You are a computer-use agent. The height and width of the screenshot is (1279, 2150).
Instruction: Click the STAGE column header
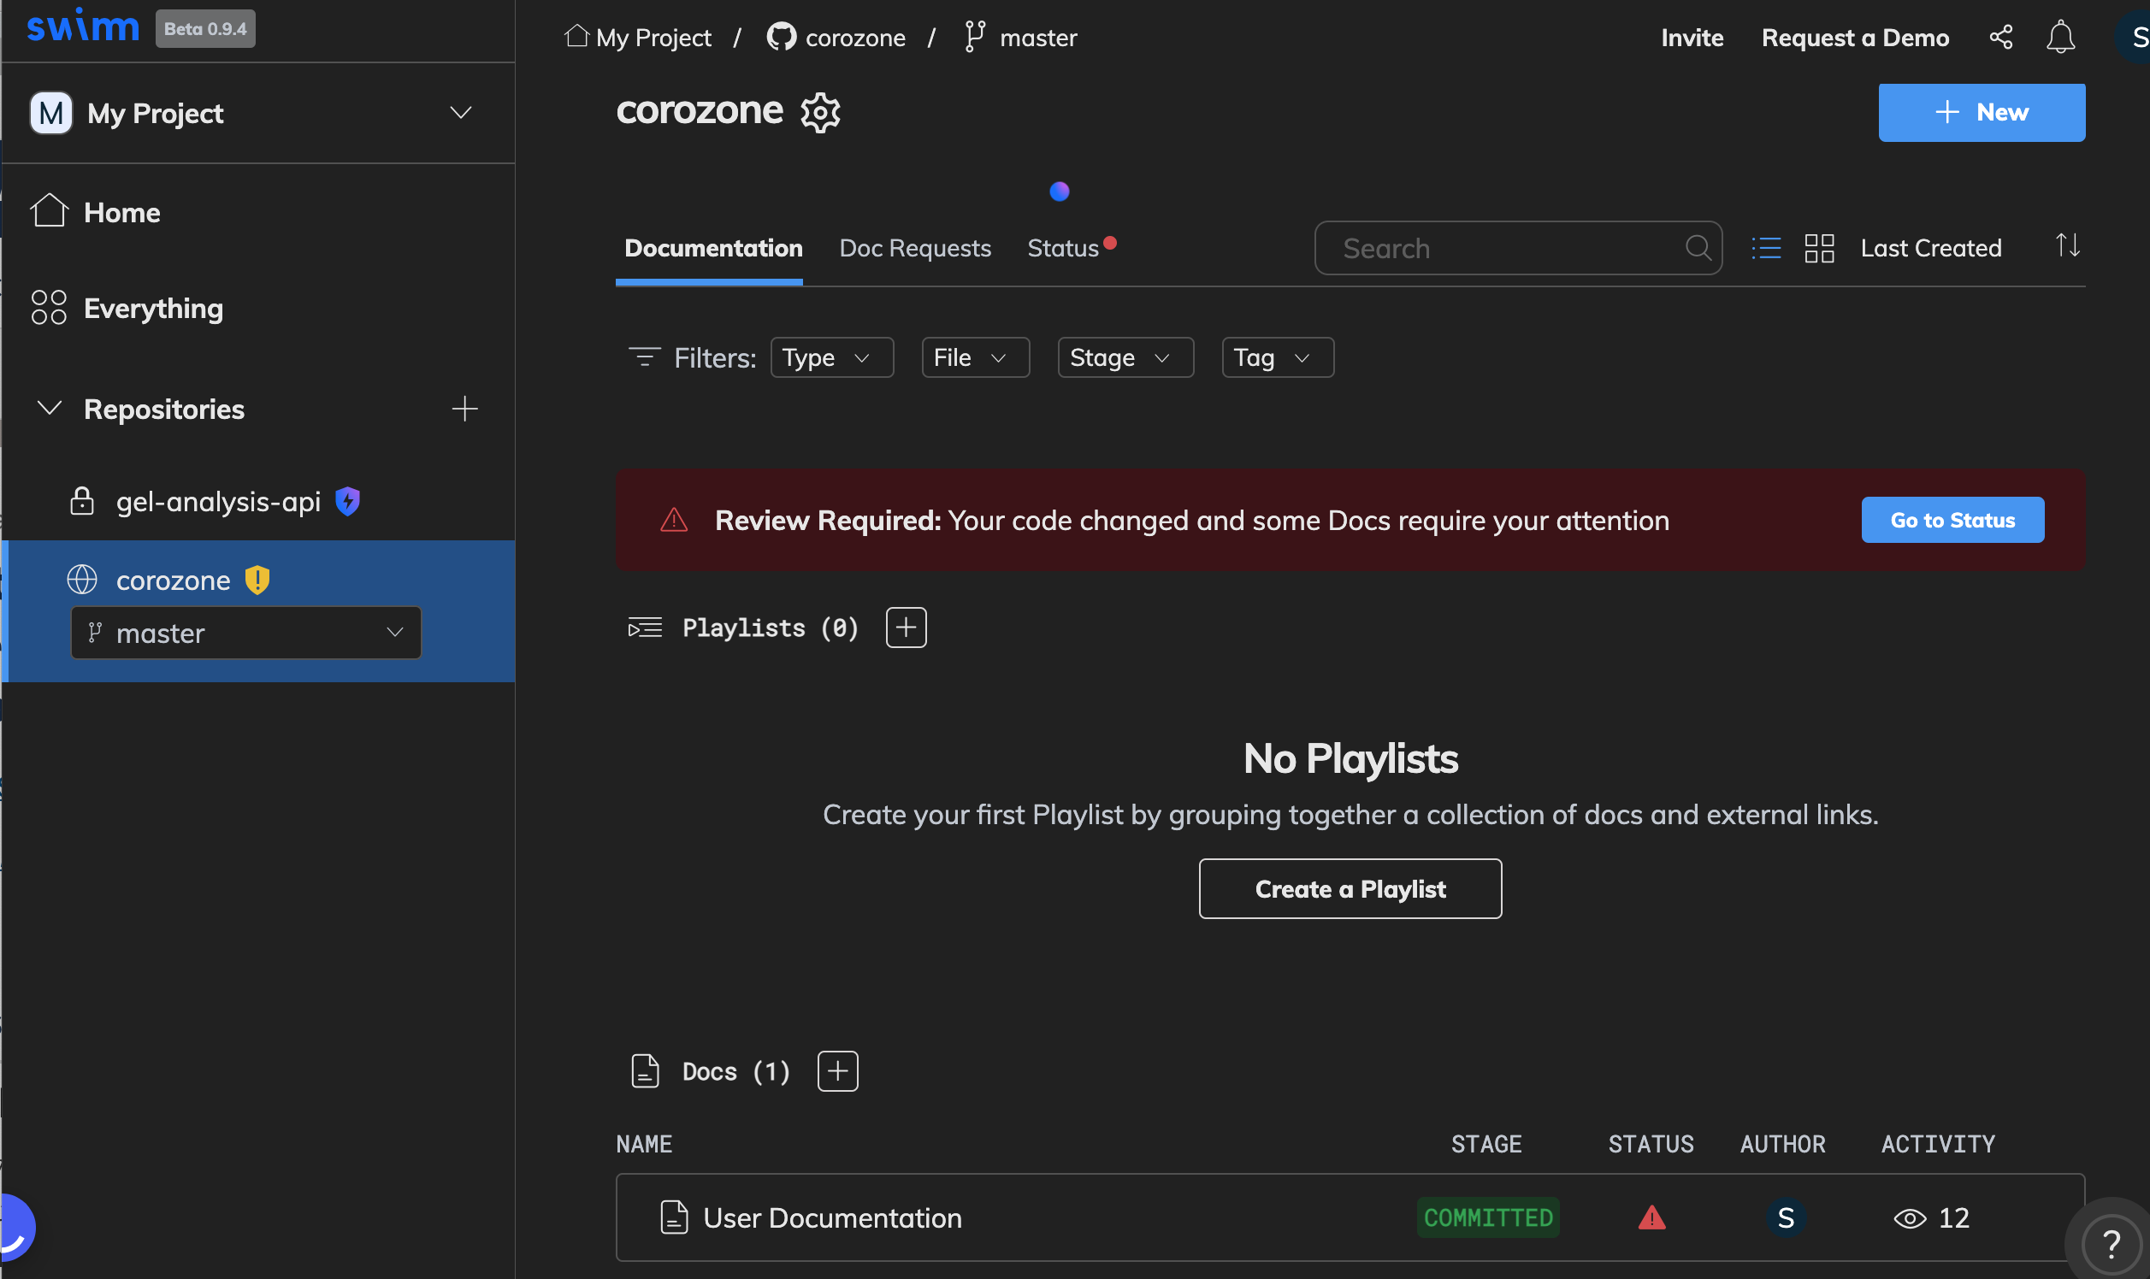[x=1486, y=1144]
